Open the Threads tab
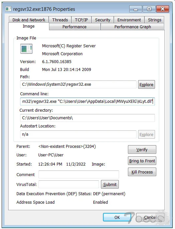Viewport: 175px width, 229px height. tap(60, 20)
